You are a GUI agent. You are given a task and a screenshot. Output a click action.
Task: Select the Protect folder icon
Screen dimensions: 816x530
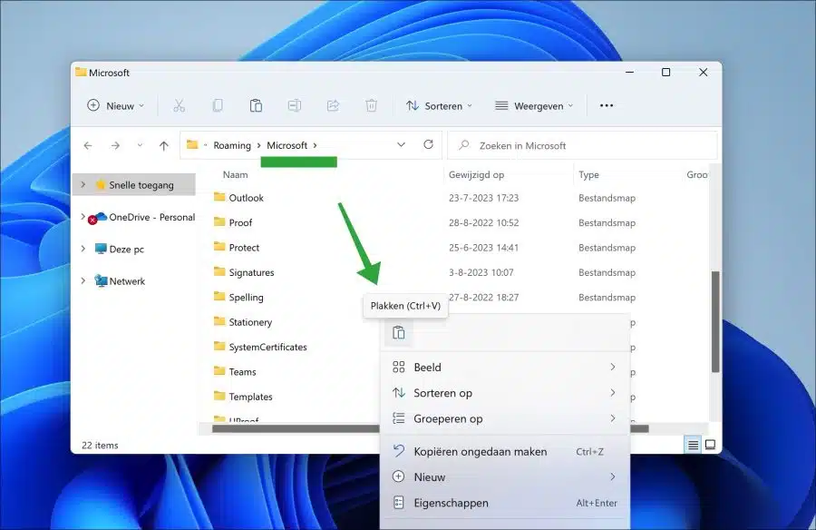(x=219, y=247)
